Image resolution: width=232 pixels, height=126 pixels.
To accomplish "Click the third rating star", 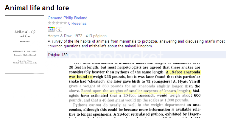I will pos(57,23).
